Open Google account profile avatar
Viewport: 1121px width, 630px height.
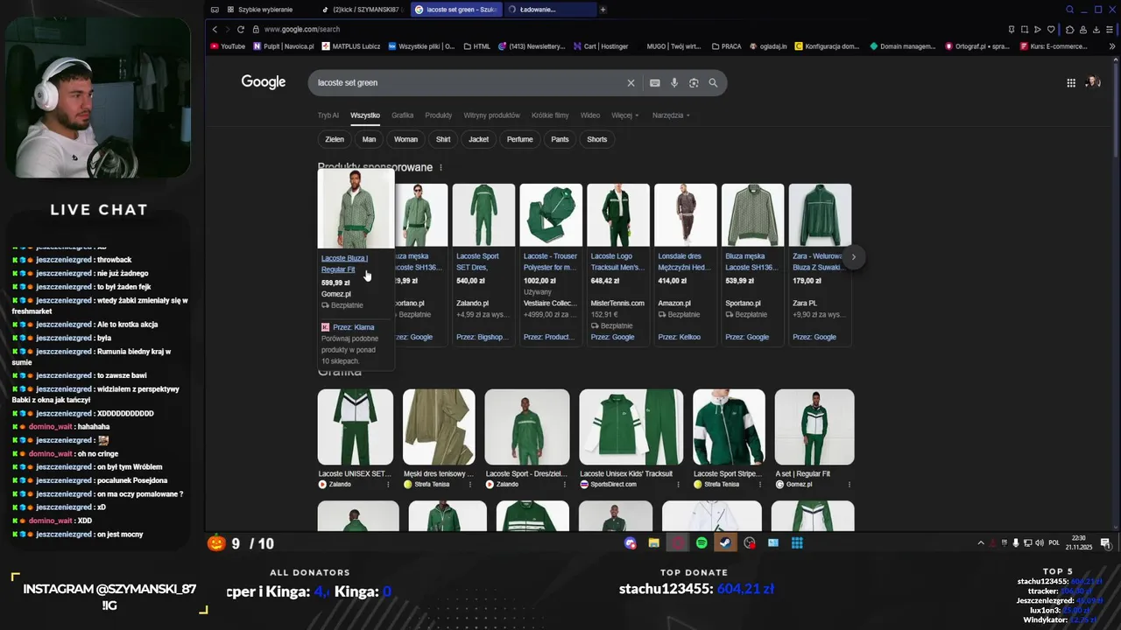(1093, 82)
